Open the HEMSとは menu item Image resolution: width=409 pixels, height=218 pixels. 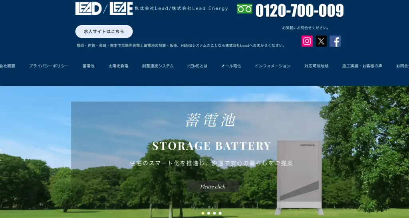coord(197,66)
